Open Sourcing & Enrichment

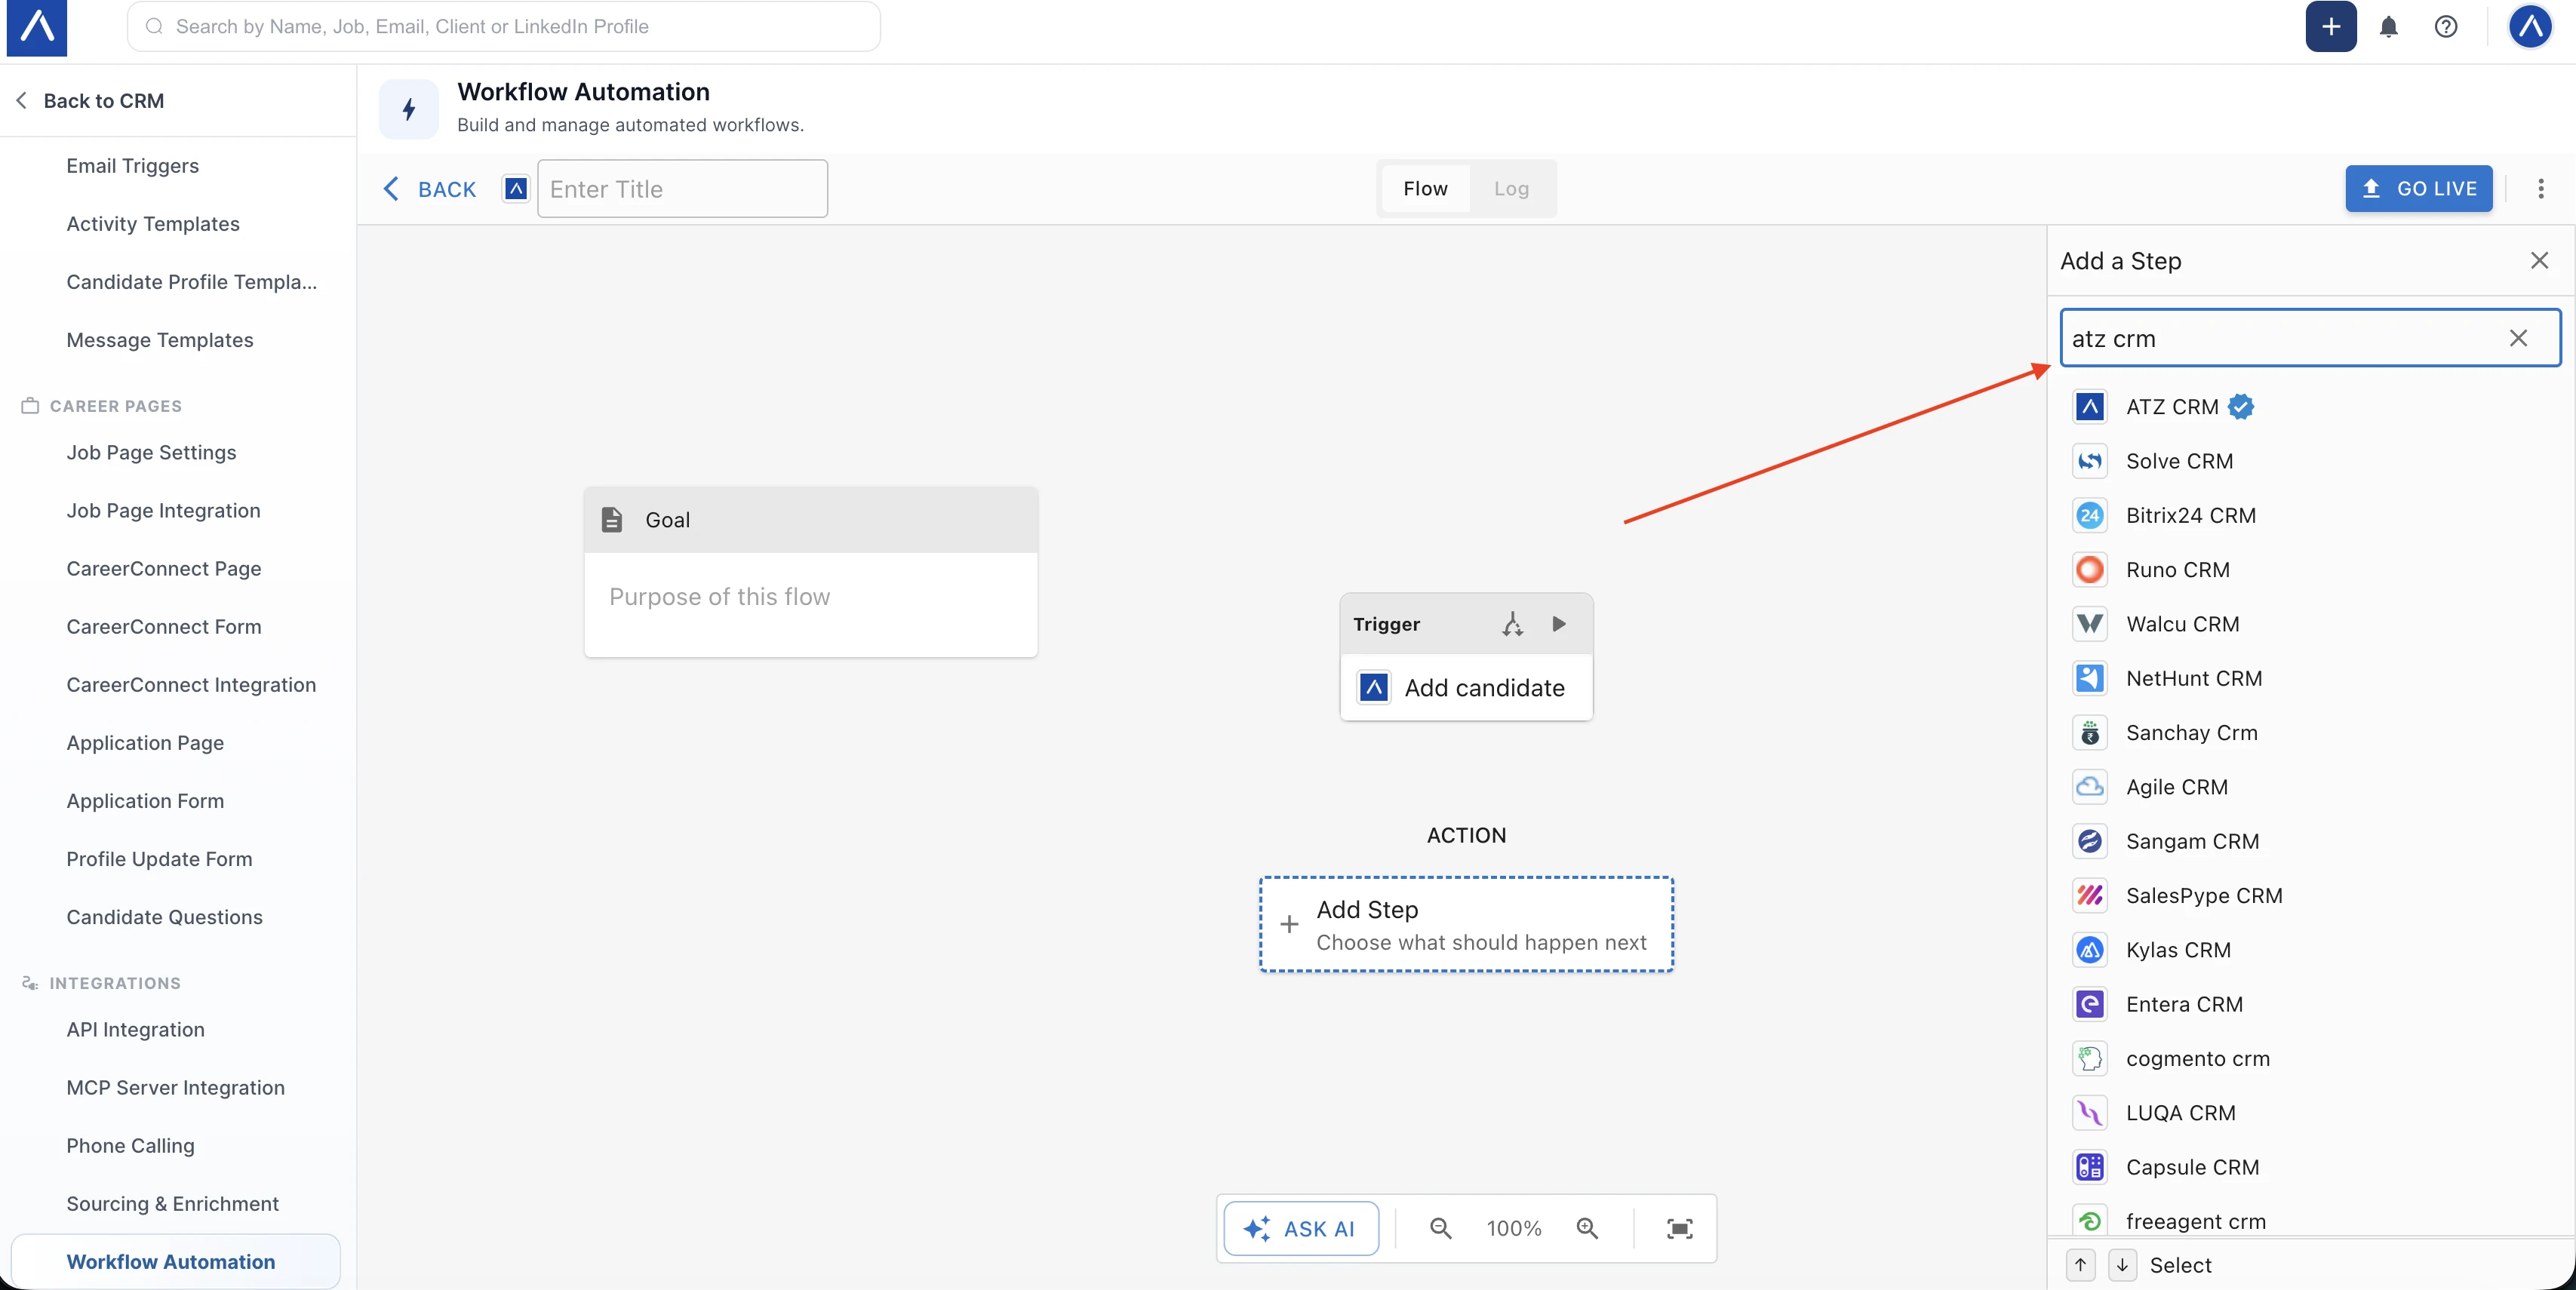click(x=173, y=1204)
